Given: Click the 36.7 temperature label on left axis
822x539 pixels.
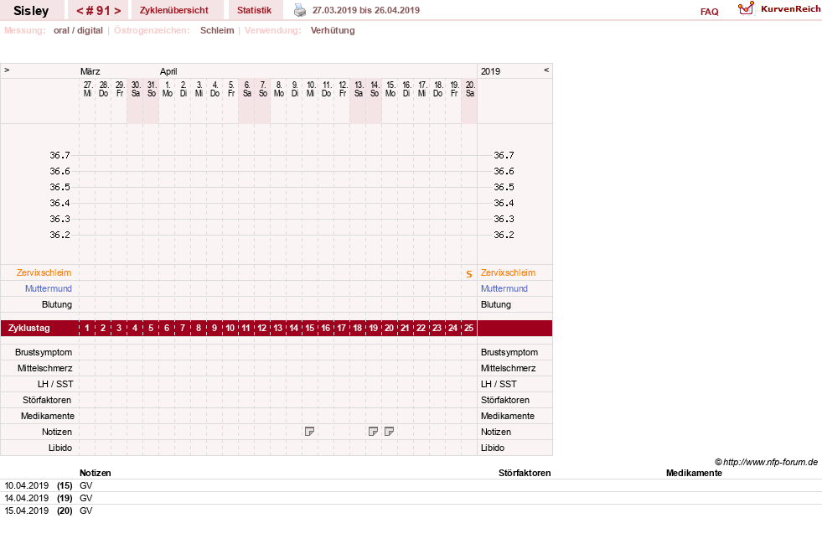Looking at the screenshot, I should tap(59, 155).
